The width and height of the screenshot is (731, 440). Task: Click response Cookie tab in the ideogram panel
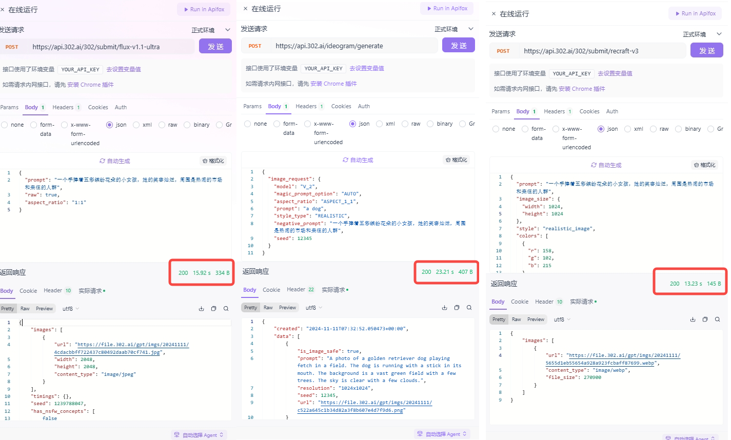click(x=271, y=290)
